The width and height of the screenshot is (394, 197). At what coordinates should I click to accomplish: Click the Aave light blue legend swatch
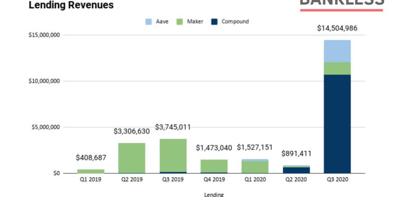(149, 22)
